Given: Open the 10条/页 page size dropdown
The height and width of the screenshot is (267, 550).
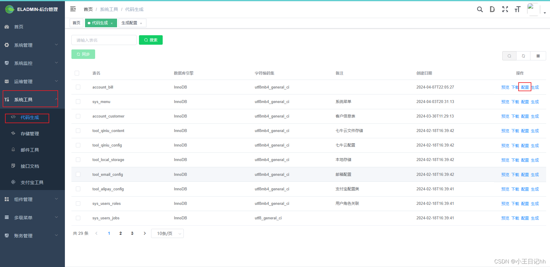Looking at the screenshot, I should pyautogui.click(x=167, y=234).
